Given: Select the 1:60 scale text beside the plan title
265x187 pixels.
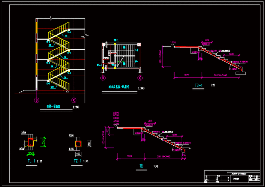Looking at the screenshot, I should click(x=141, y=88).
